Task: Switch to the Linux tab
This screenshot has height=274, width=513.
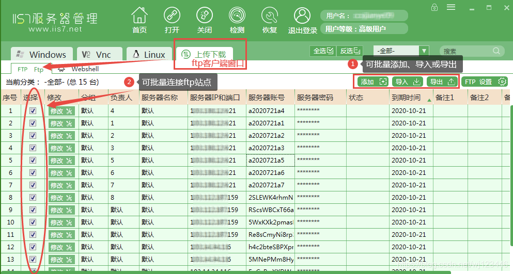Action: pos(149,54)
